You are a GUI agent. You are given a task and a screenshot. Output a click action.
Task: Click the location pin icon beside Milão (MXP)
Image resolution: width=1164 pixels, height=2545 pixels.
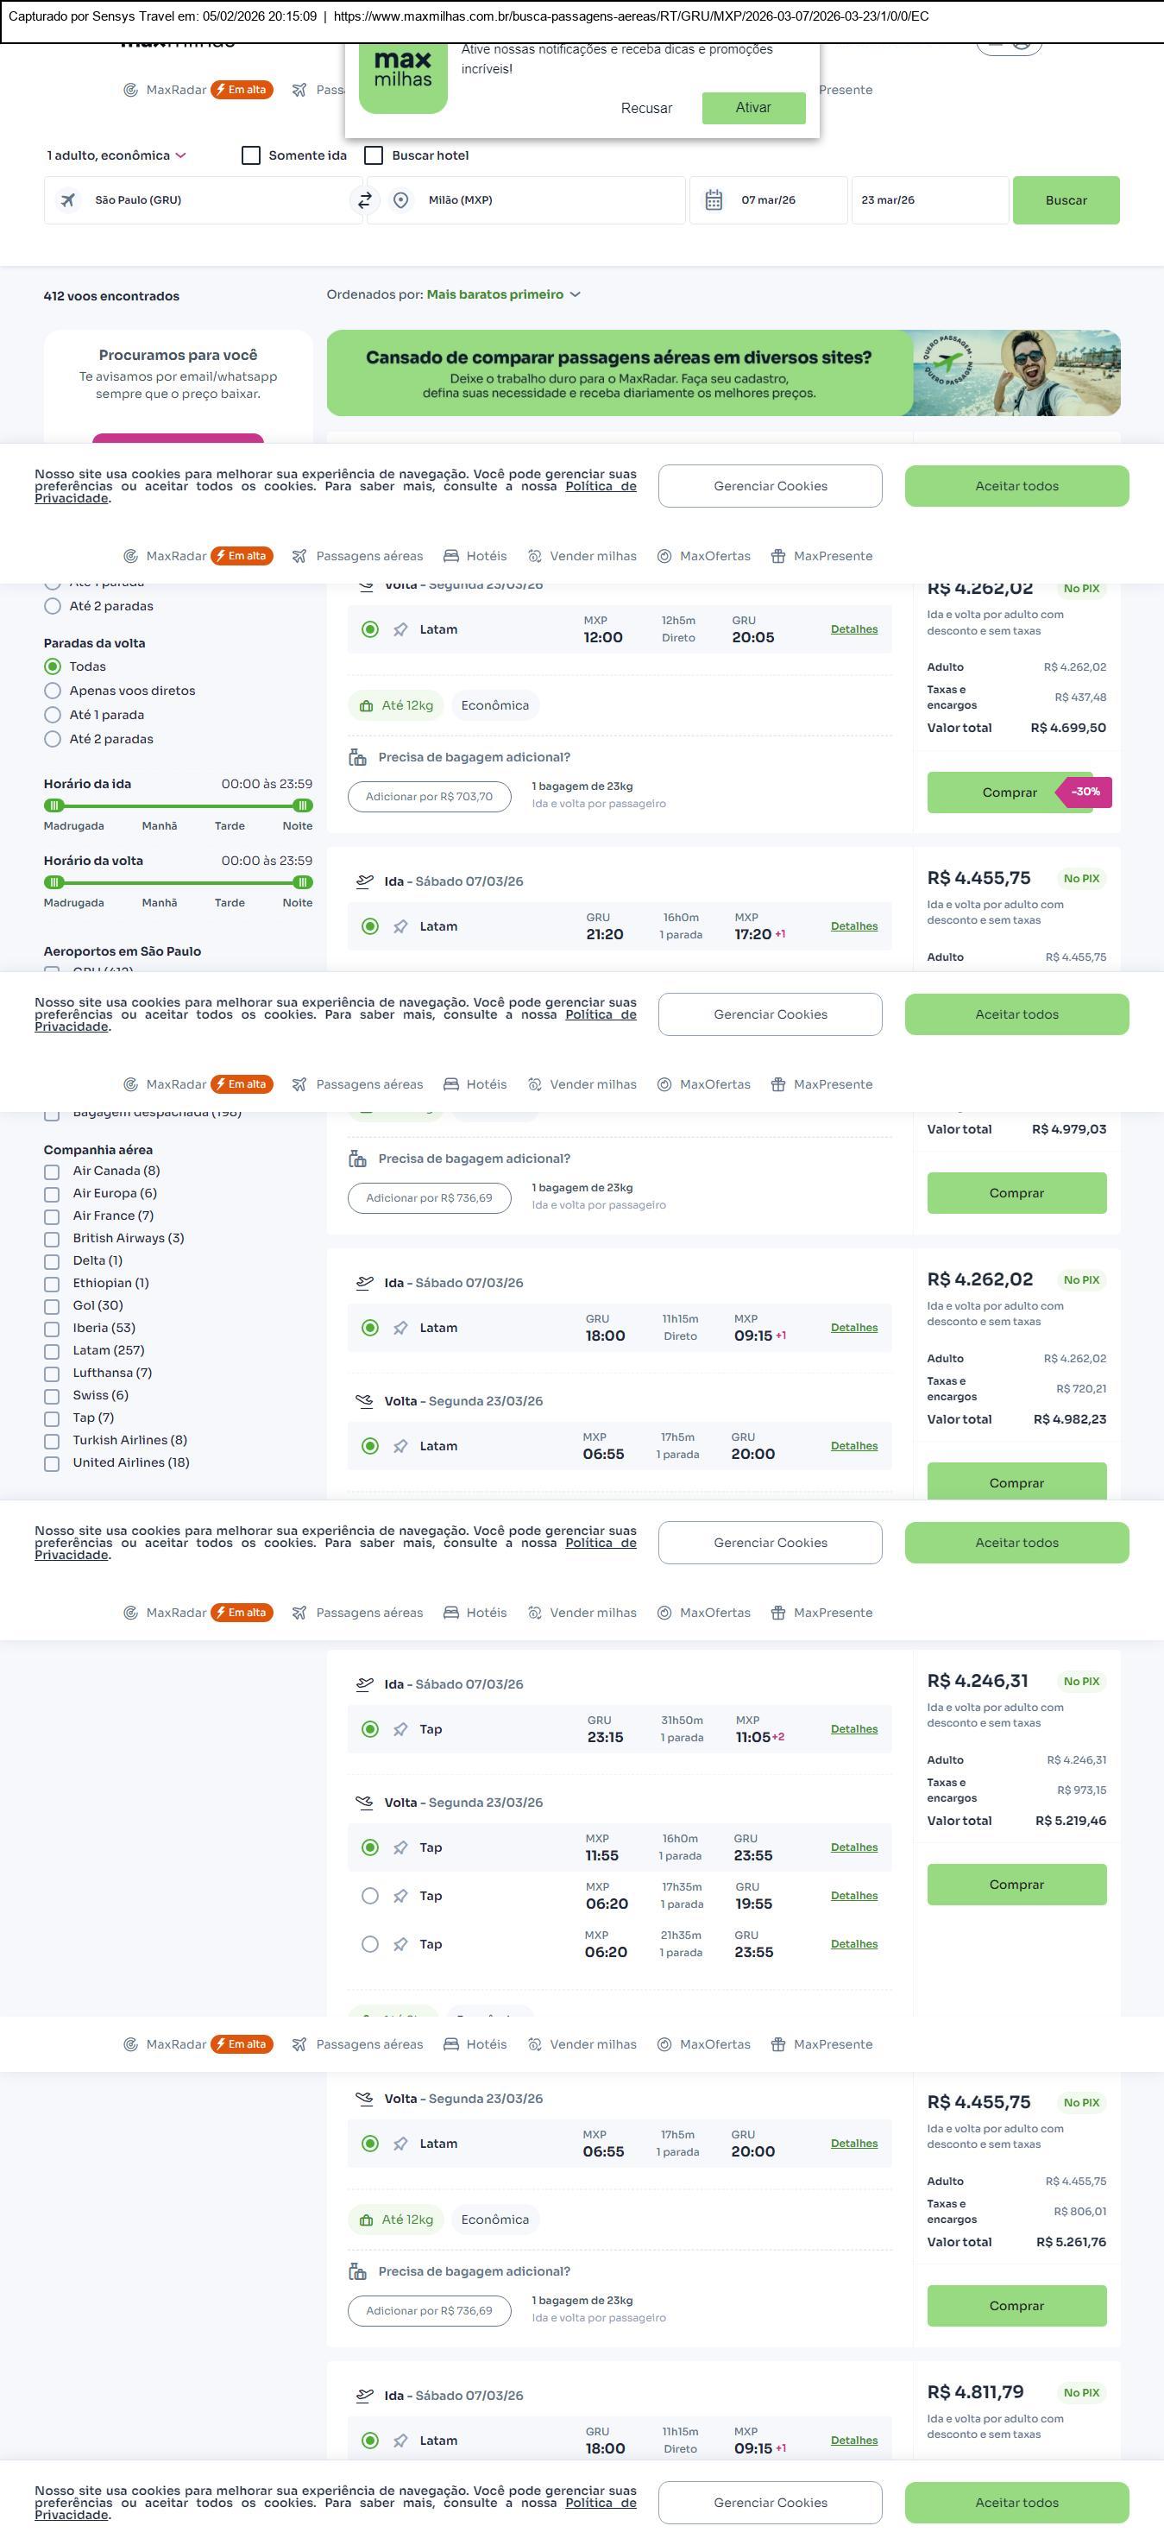pyautogui.click(x=401, y=200)
